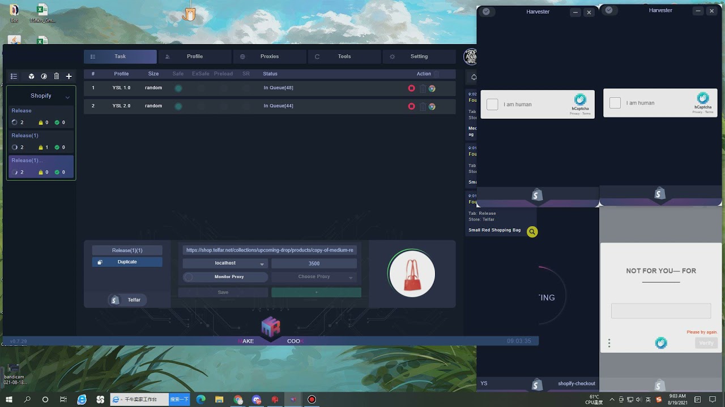
Task: Click the purple cube app logo at bottom
Action: pos(271,327)
